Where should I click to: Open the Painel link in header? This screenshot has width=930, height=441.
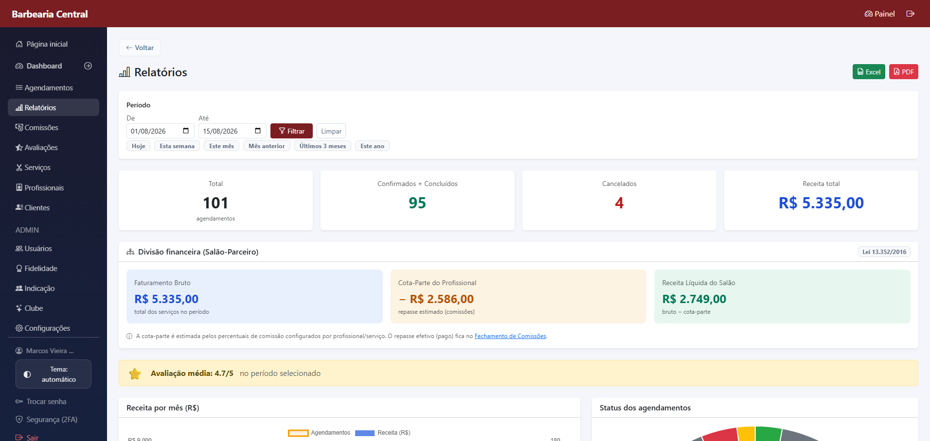point(879,14)
